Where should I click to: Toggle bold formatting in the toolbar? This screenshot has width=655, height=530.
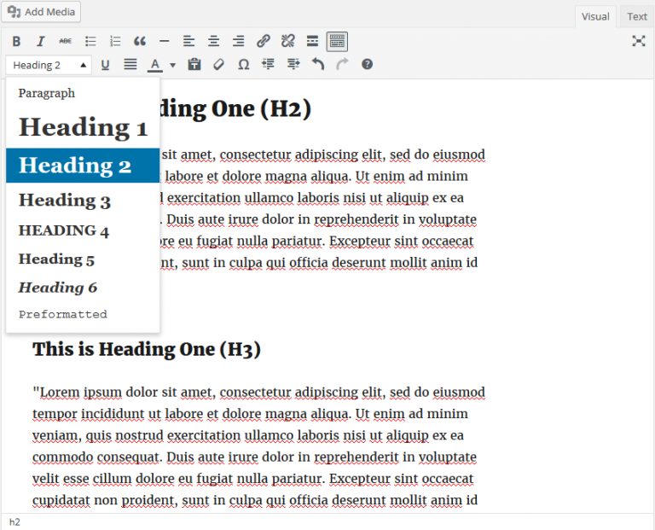(x=16, y=41)
